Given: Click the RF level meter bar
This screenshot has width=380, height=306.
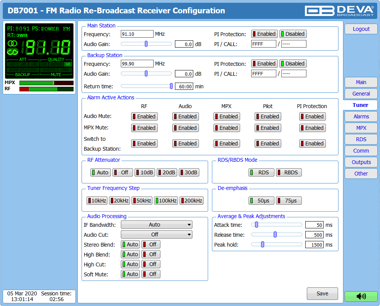Looking at the screenshot, I should 46,89.
